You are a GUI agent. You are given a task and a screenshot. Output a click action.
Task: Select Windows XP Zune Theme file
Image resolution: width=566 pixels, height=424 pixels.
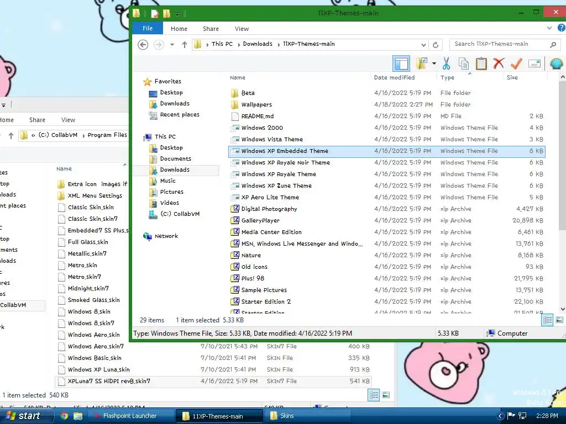click(386, 185)
